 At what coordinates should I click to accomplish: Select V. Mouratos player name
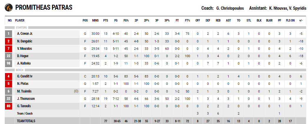click(x=24, y=49)
